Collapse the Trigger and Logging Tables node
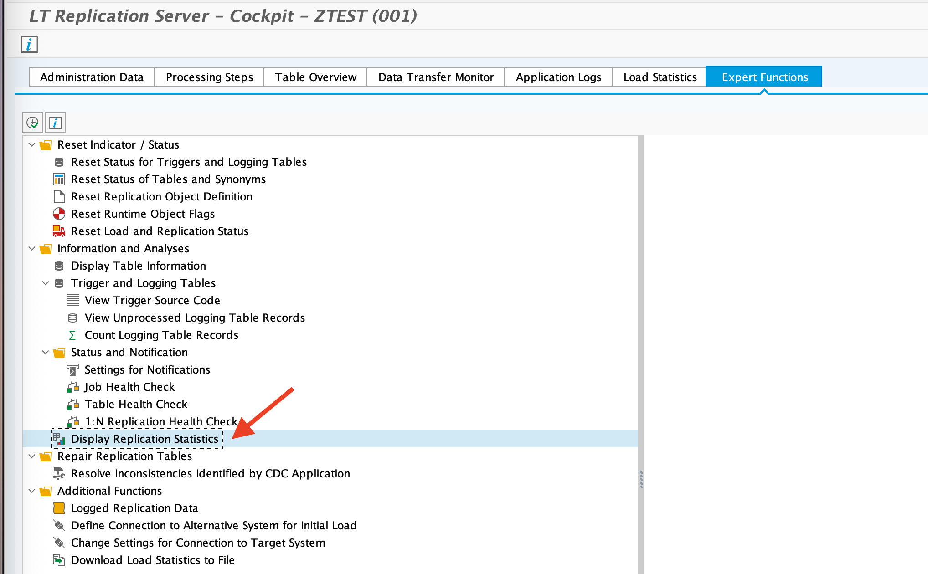This screenshot has height=574, width=928. pos(46,283)
